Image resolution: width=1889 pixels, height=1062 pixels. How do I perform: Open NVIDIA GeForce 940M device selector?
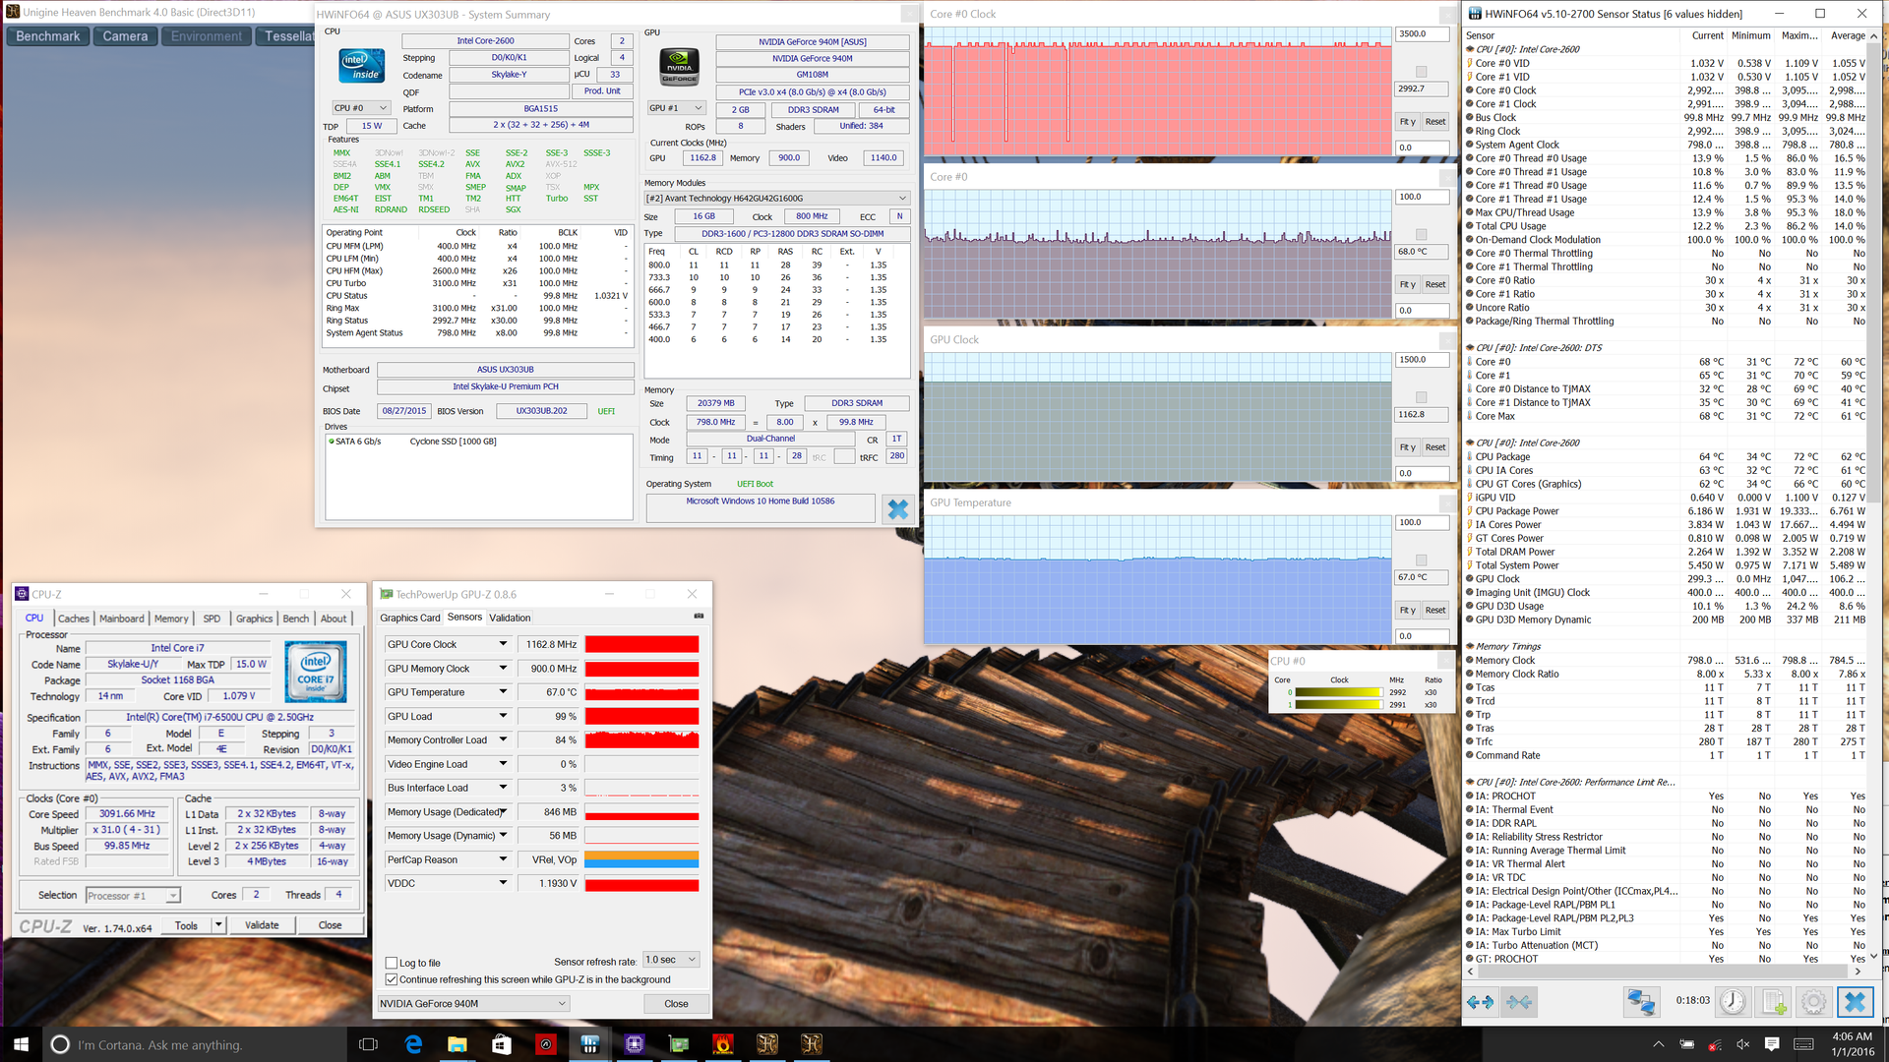(473, 1003)
